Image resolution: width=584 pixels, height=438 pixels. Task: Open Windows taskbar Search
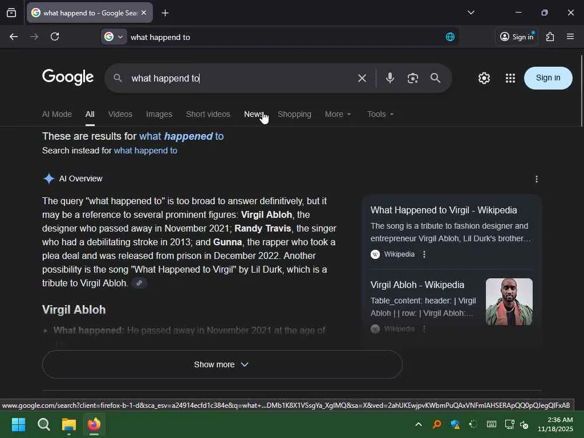pyautogui.click(x=43, y=424)
